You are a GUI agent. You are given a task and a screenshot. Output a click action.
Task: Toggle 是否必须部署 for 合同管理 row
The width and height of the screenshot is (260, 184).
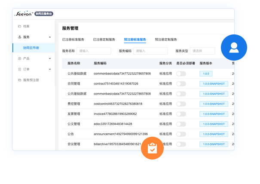181,84
